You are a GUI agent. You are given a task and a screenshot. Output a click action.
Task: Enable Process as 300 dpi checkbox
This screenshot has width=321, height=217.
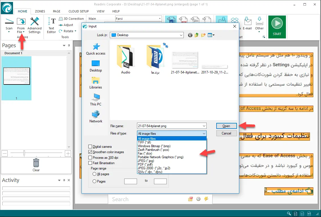point(90,158)
